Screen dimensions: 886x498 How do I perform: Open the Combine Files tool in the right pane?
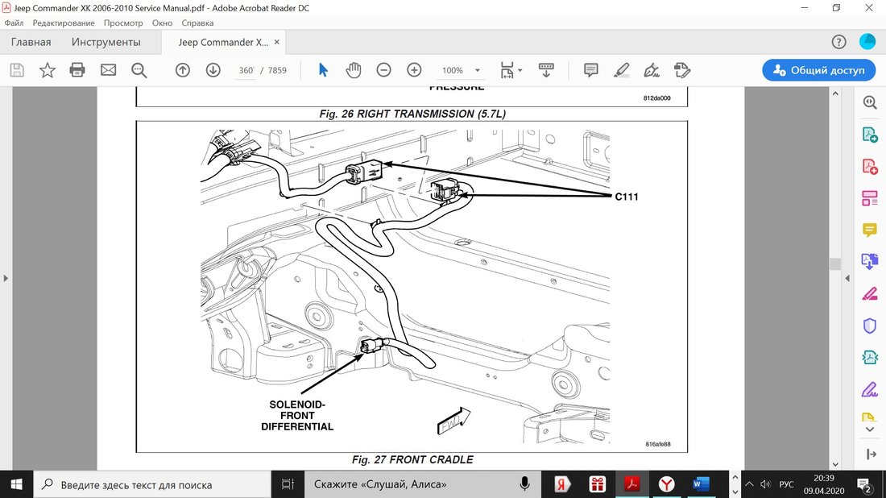870,261
